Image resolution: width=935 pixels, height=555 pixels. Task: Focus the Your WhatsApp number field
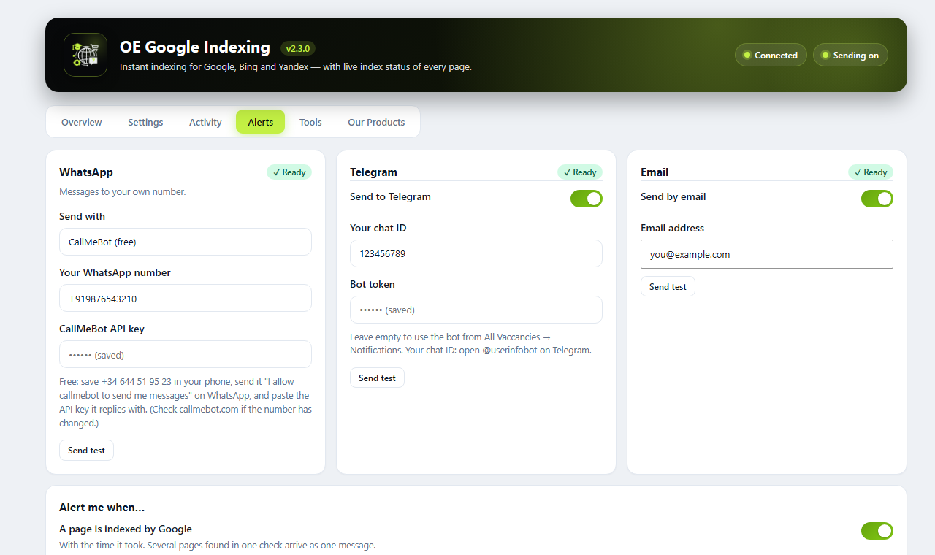[186, 298]
